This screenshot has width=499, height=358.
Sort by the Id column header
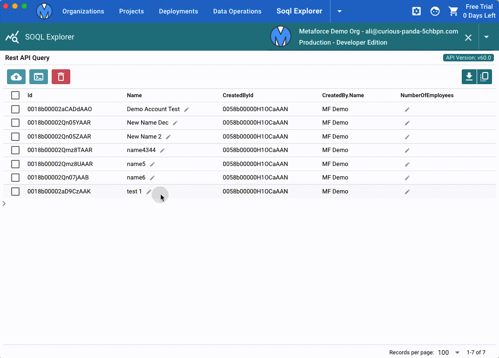point(30,95)
